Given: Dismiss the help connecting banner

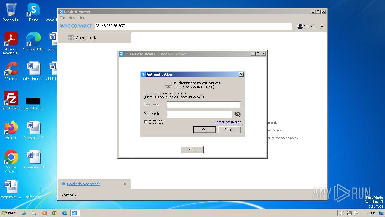Looking at the screenshot, I should [125, 184].
